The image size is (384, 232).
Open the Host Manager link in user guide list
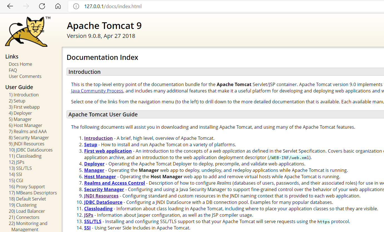click(100, 177)
